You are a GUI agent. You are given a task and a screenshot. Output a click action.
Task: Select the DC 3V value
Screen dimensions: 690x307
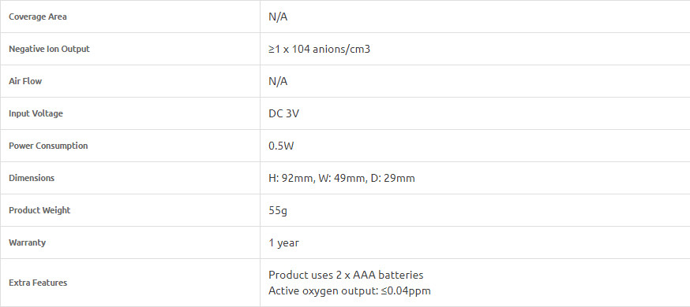[284, 113]
